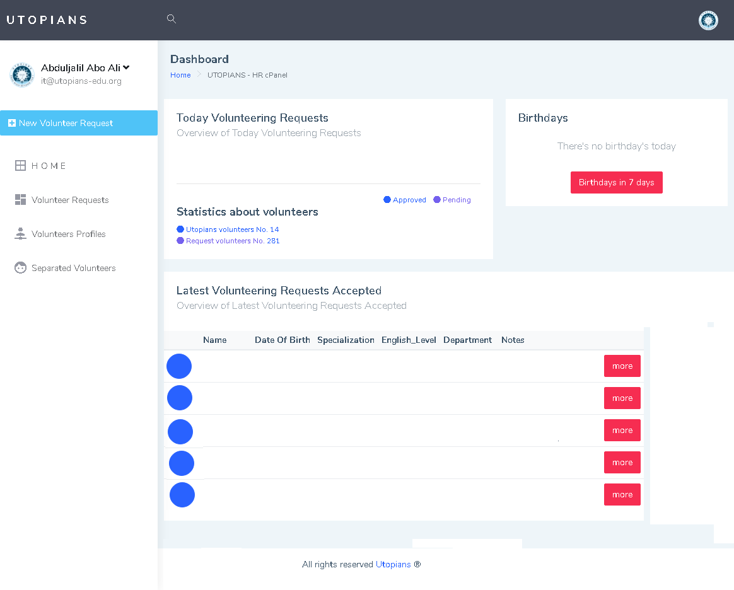The height and width of the screenshot is (590, 734).
Task: Click the Utopians volunteers No. 14 blue dot
Action: click(180, 229)
